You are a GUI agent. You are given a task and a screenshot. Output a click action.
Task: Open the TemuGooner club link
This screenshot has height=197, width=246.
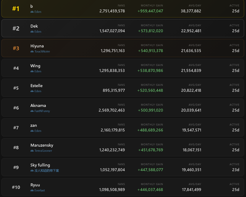click(x=43, y=151)
